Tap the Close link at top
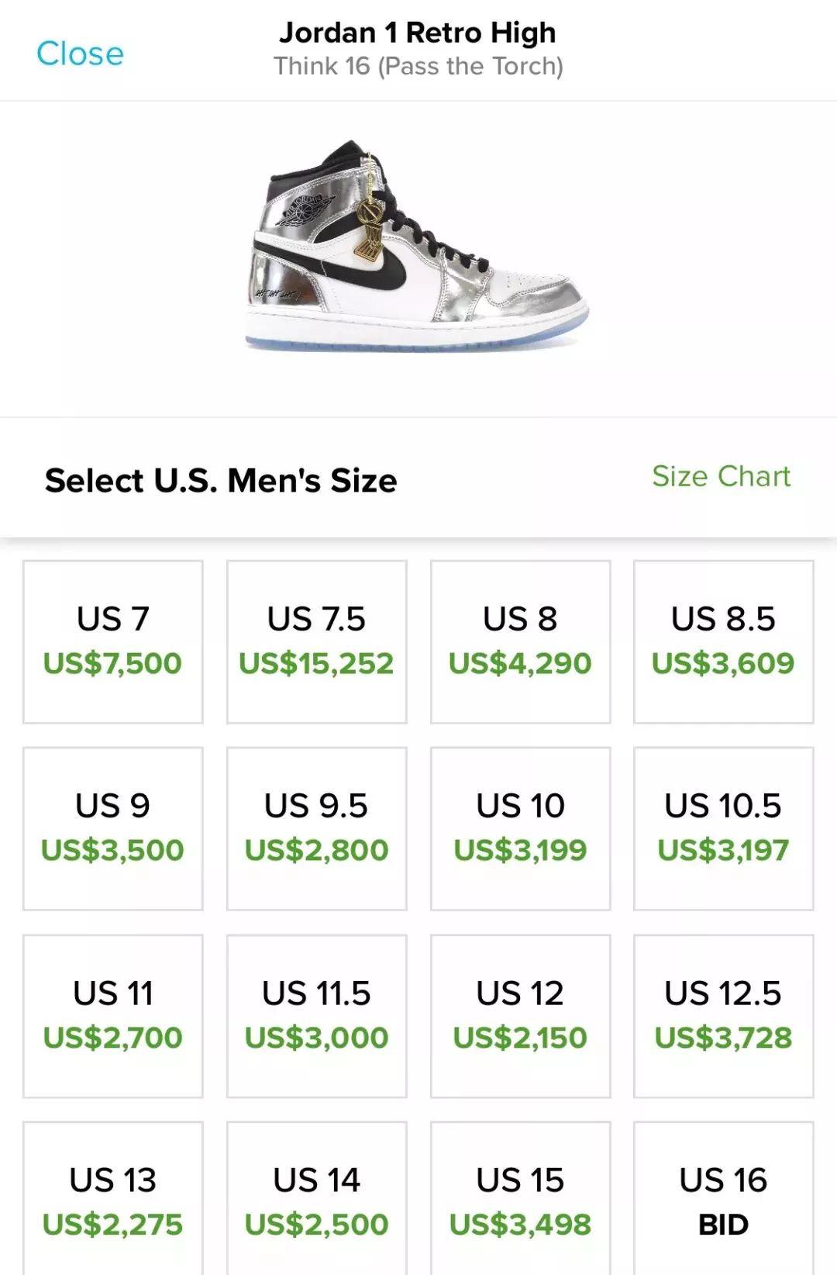The height and width of the screenshot is (1275, 837). point(80,54)
